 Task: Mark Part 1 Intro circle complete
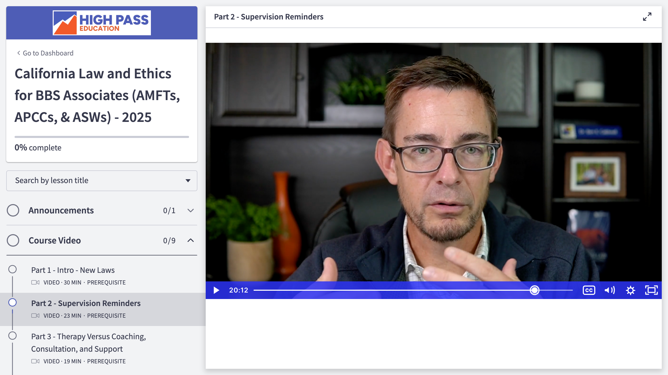pos(12,269)
